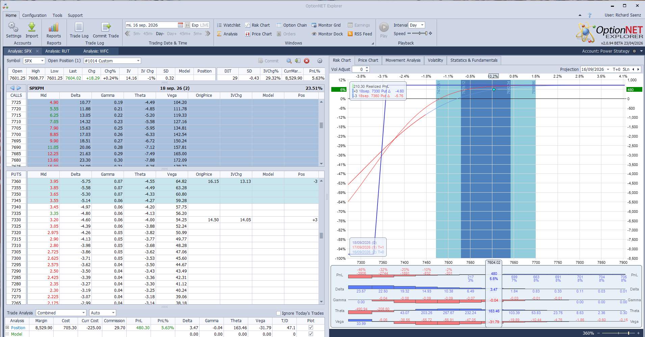Close the Analysis: SPX tab
The image size is (645, 337).
(x=37, y=51)
